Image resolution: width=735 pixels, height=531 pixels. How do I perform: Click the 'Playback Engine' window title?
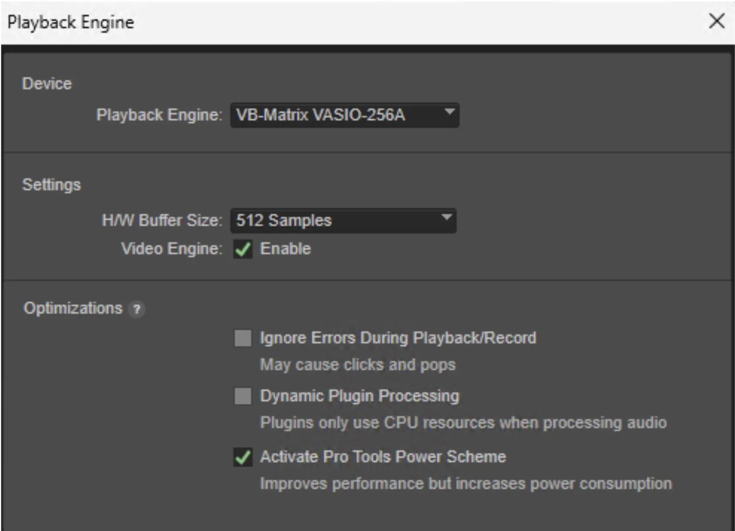[x=71, y=22]
